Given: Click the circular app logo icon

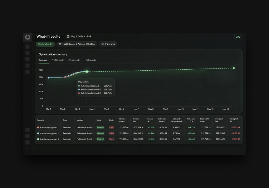Looking at the screenshot, I should click(x=28, y=37).
